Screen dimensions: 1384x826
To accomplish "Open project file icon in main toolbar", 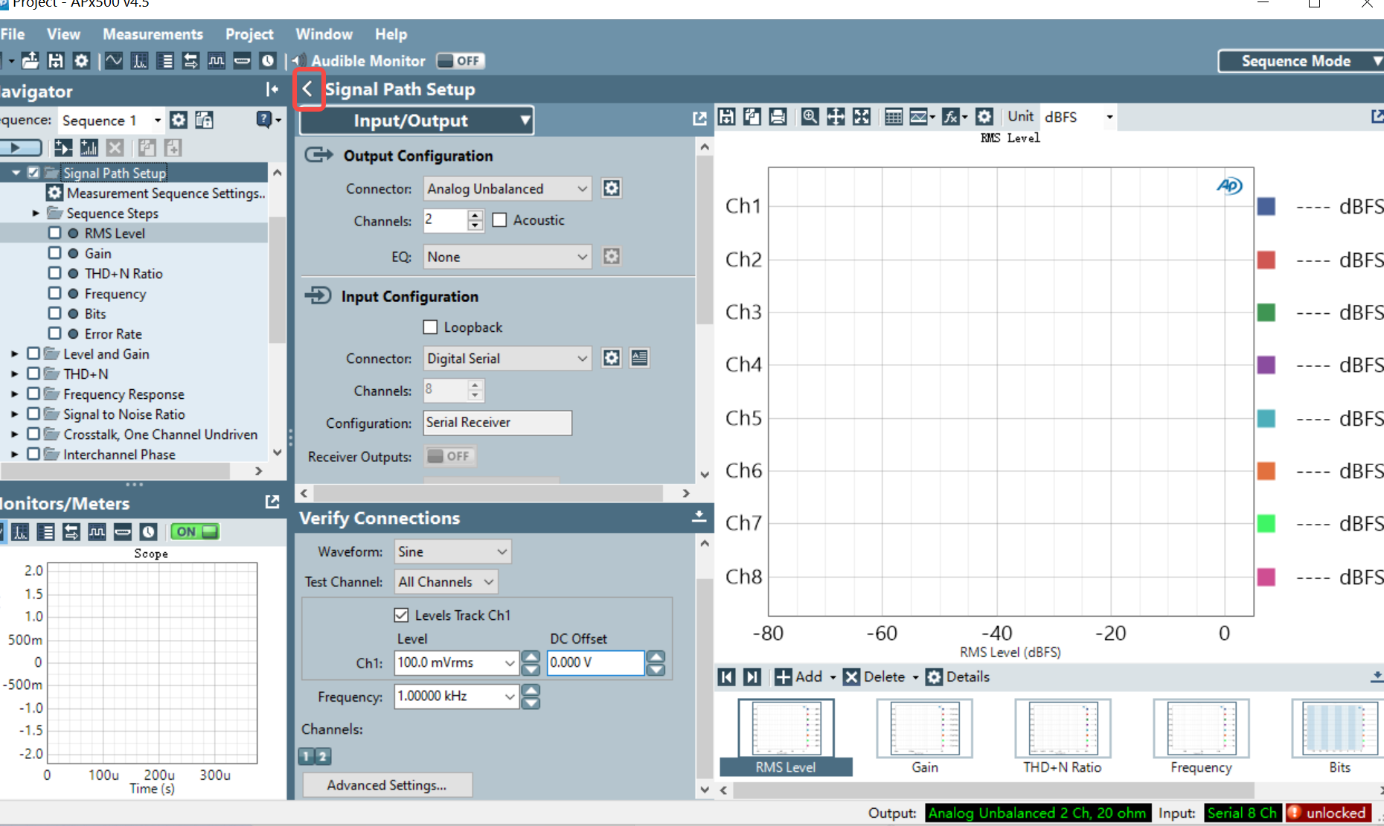I will 31,61.
